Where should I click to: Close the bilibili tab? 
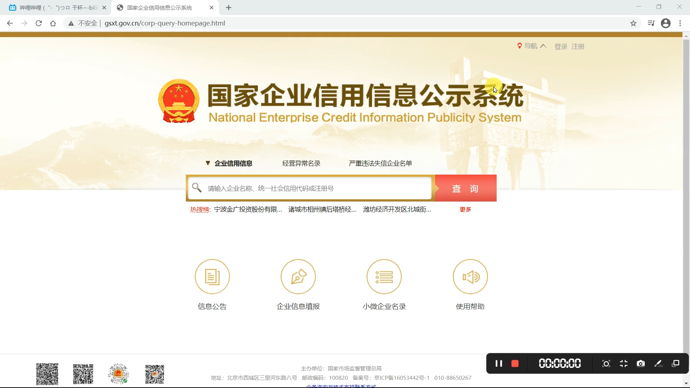pos(104,8)
